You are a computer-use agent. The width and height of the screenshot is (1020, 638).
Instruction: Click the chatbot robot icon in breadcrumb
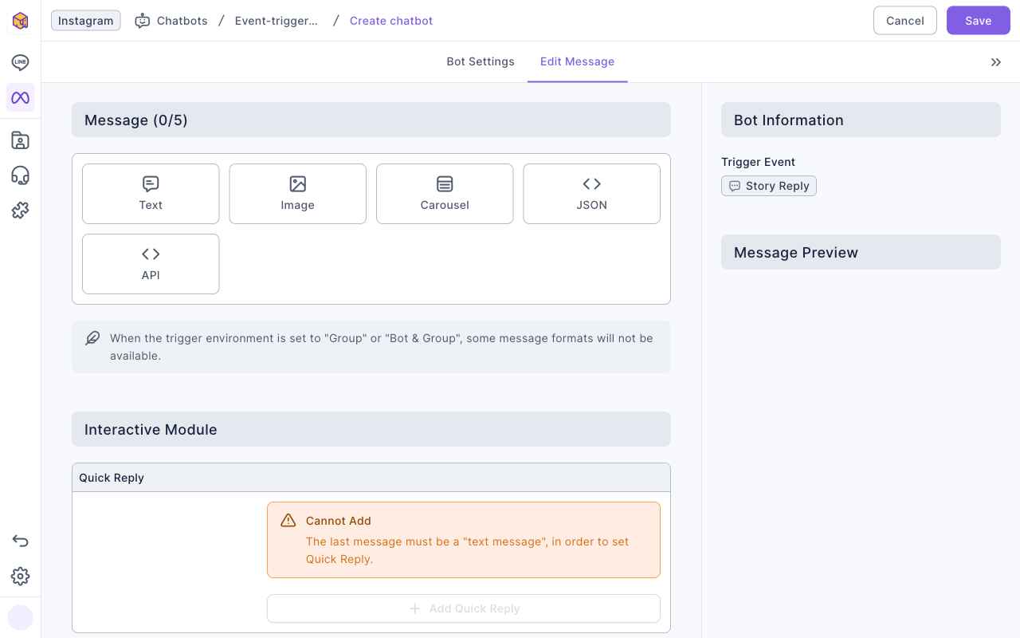coord(142,21)
